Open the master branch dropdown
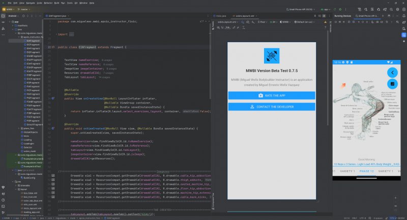 click(24, 9)
